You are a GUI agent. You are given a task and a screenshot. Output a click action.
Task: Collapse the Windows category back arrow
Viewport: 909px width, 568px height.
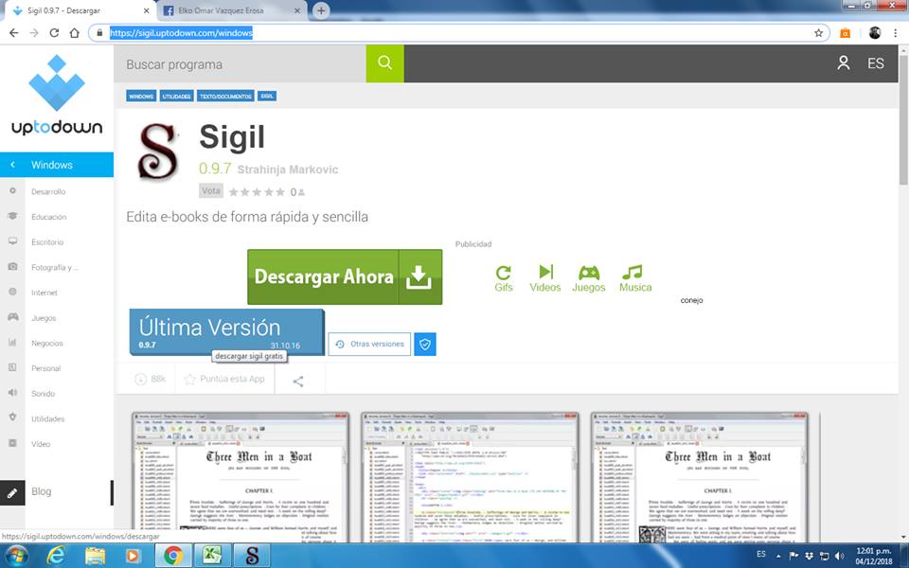pyautogui.click(x=13, y=165)
